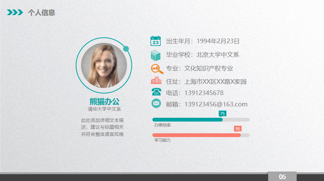324x181 pixels.
Task: Select the page number 05 box
Action: click(282, 176)
